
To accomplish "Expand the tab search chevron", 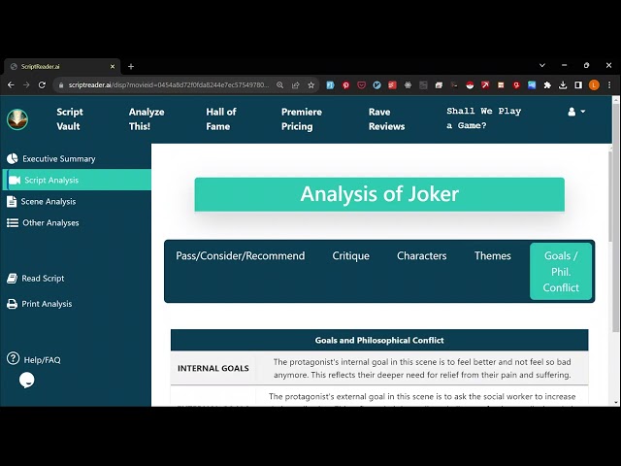I will click(x=542, y=65).
